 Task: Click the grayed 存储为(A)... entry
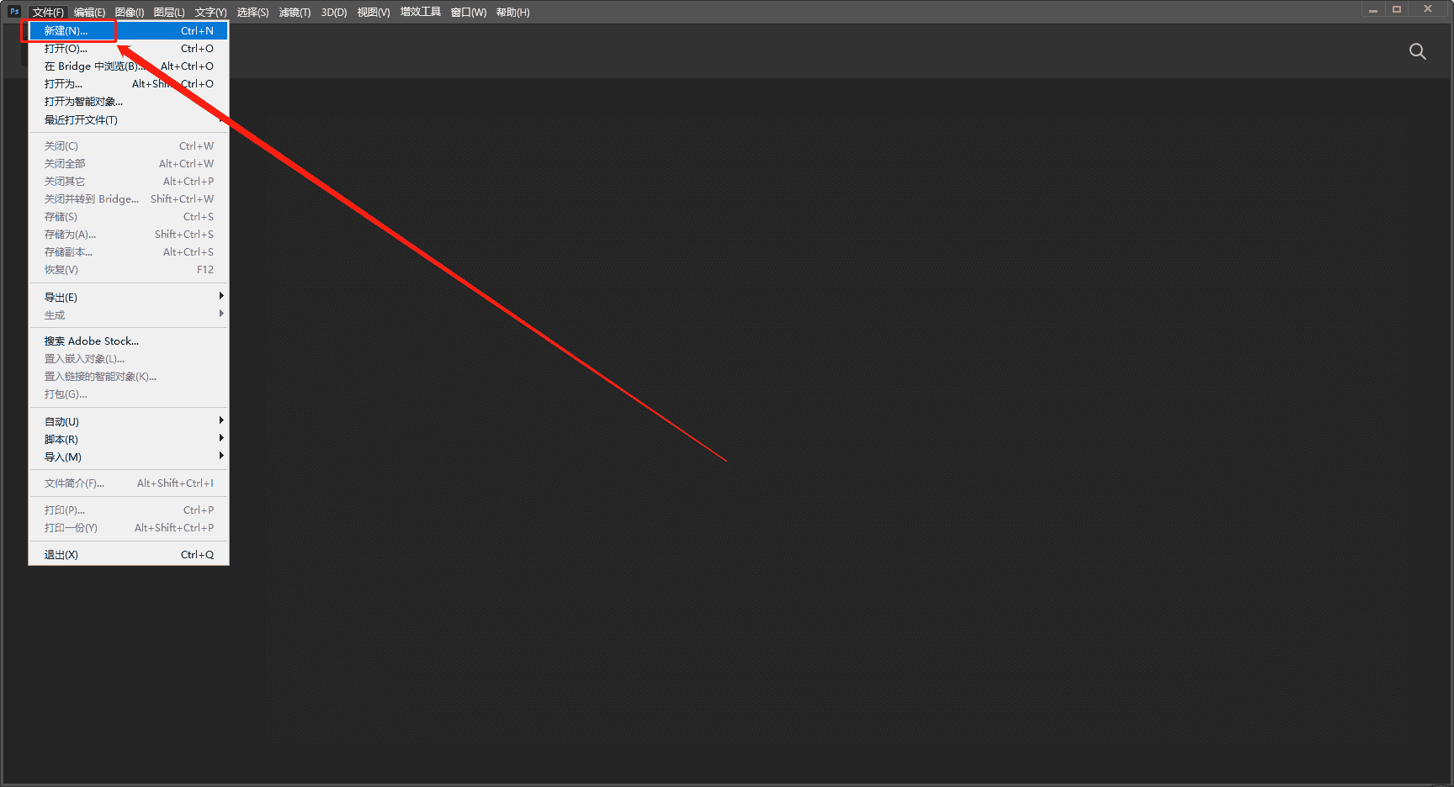pos(129,234)
